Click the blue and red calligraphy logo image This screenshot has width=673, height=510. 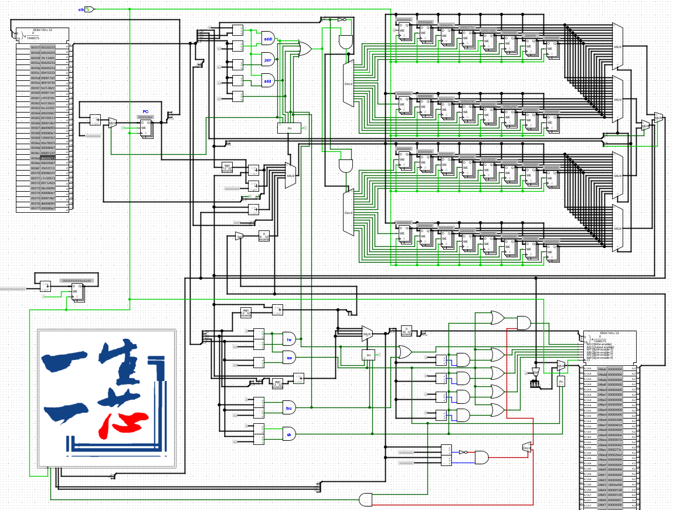click(107, 399)
